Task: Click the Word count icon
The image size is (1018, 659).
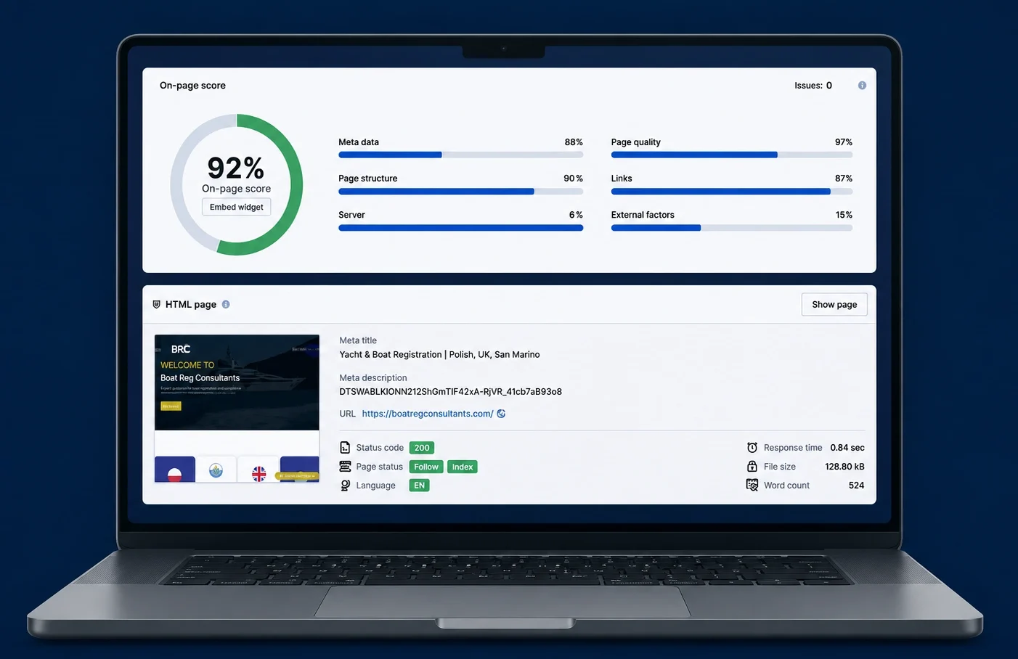Action: 752,485
